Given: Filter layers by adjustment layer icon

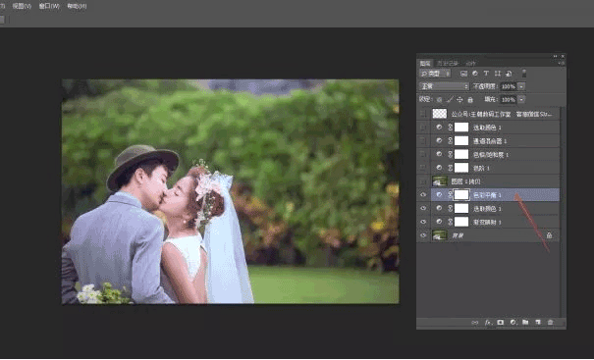Looking at the screenshot, I should coord(475,74).
